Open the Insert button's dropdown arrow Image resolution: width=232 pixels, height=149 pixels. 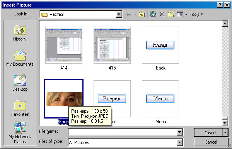[225, 132]
